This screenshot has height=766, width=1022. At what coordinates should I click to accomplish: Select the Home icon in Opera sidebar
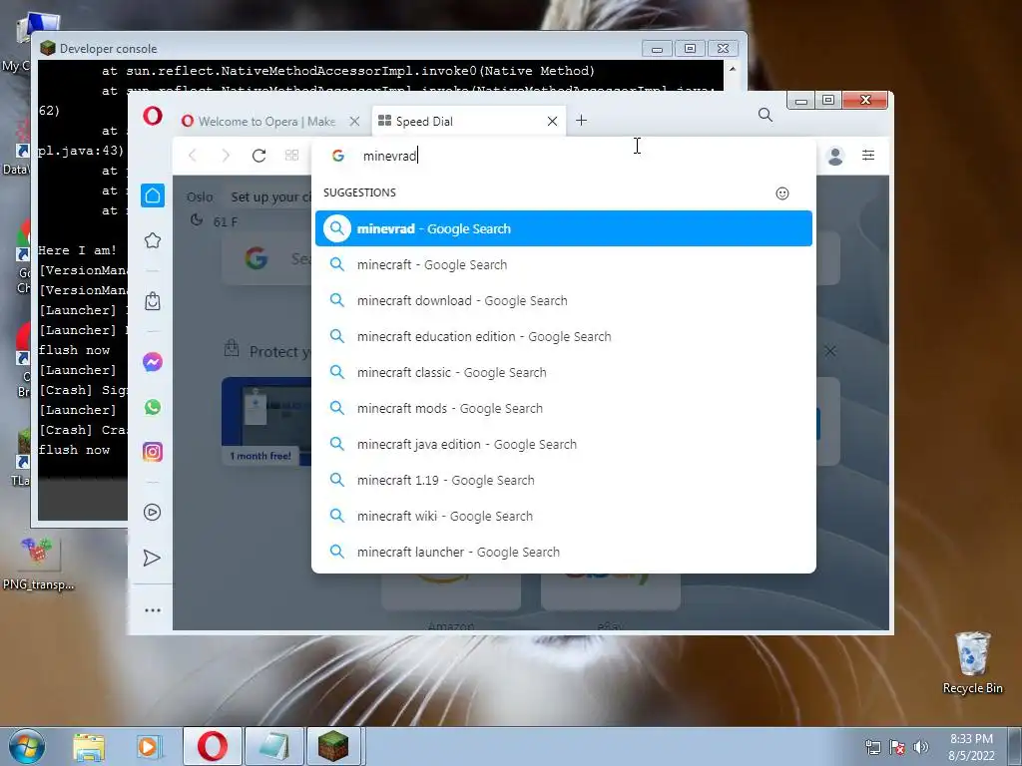tap(153, 195)
